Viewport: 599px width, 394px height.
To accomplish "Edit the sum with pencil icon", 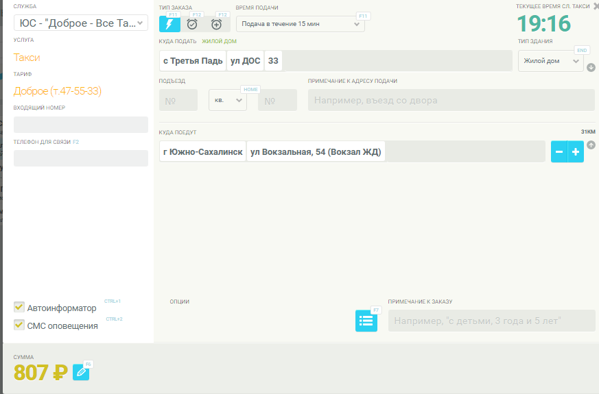I will point(81,372).
